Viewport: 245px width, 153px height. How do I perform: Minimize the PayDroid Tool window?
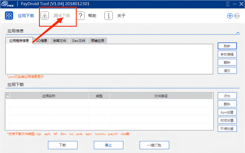coord(235,4)
